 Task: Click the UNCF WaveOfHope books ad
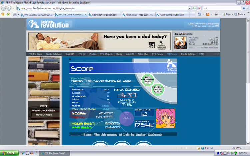pos(44,101)
